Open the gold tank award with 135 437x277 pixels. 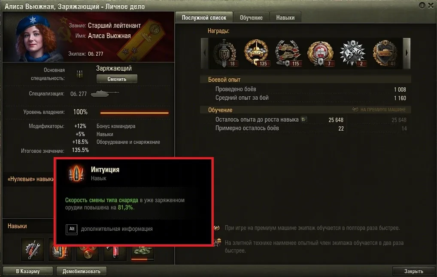(256, 53)
